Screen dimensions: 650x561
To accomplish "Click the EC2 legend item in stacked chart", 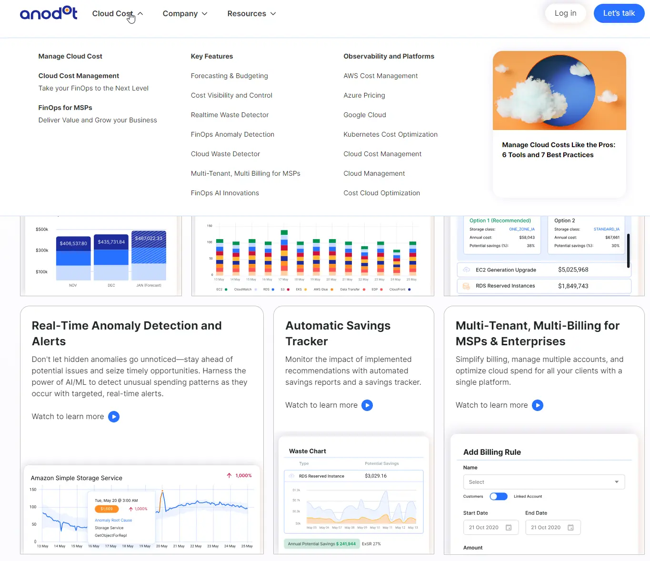I will point(221,290).
